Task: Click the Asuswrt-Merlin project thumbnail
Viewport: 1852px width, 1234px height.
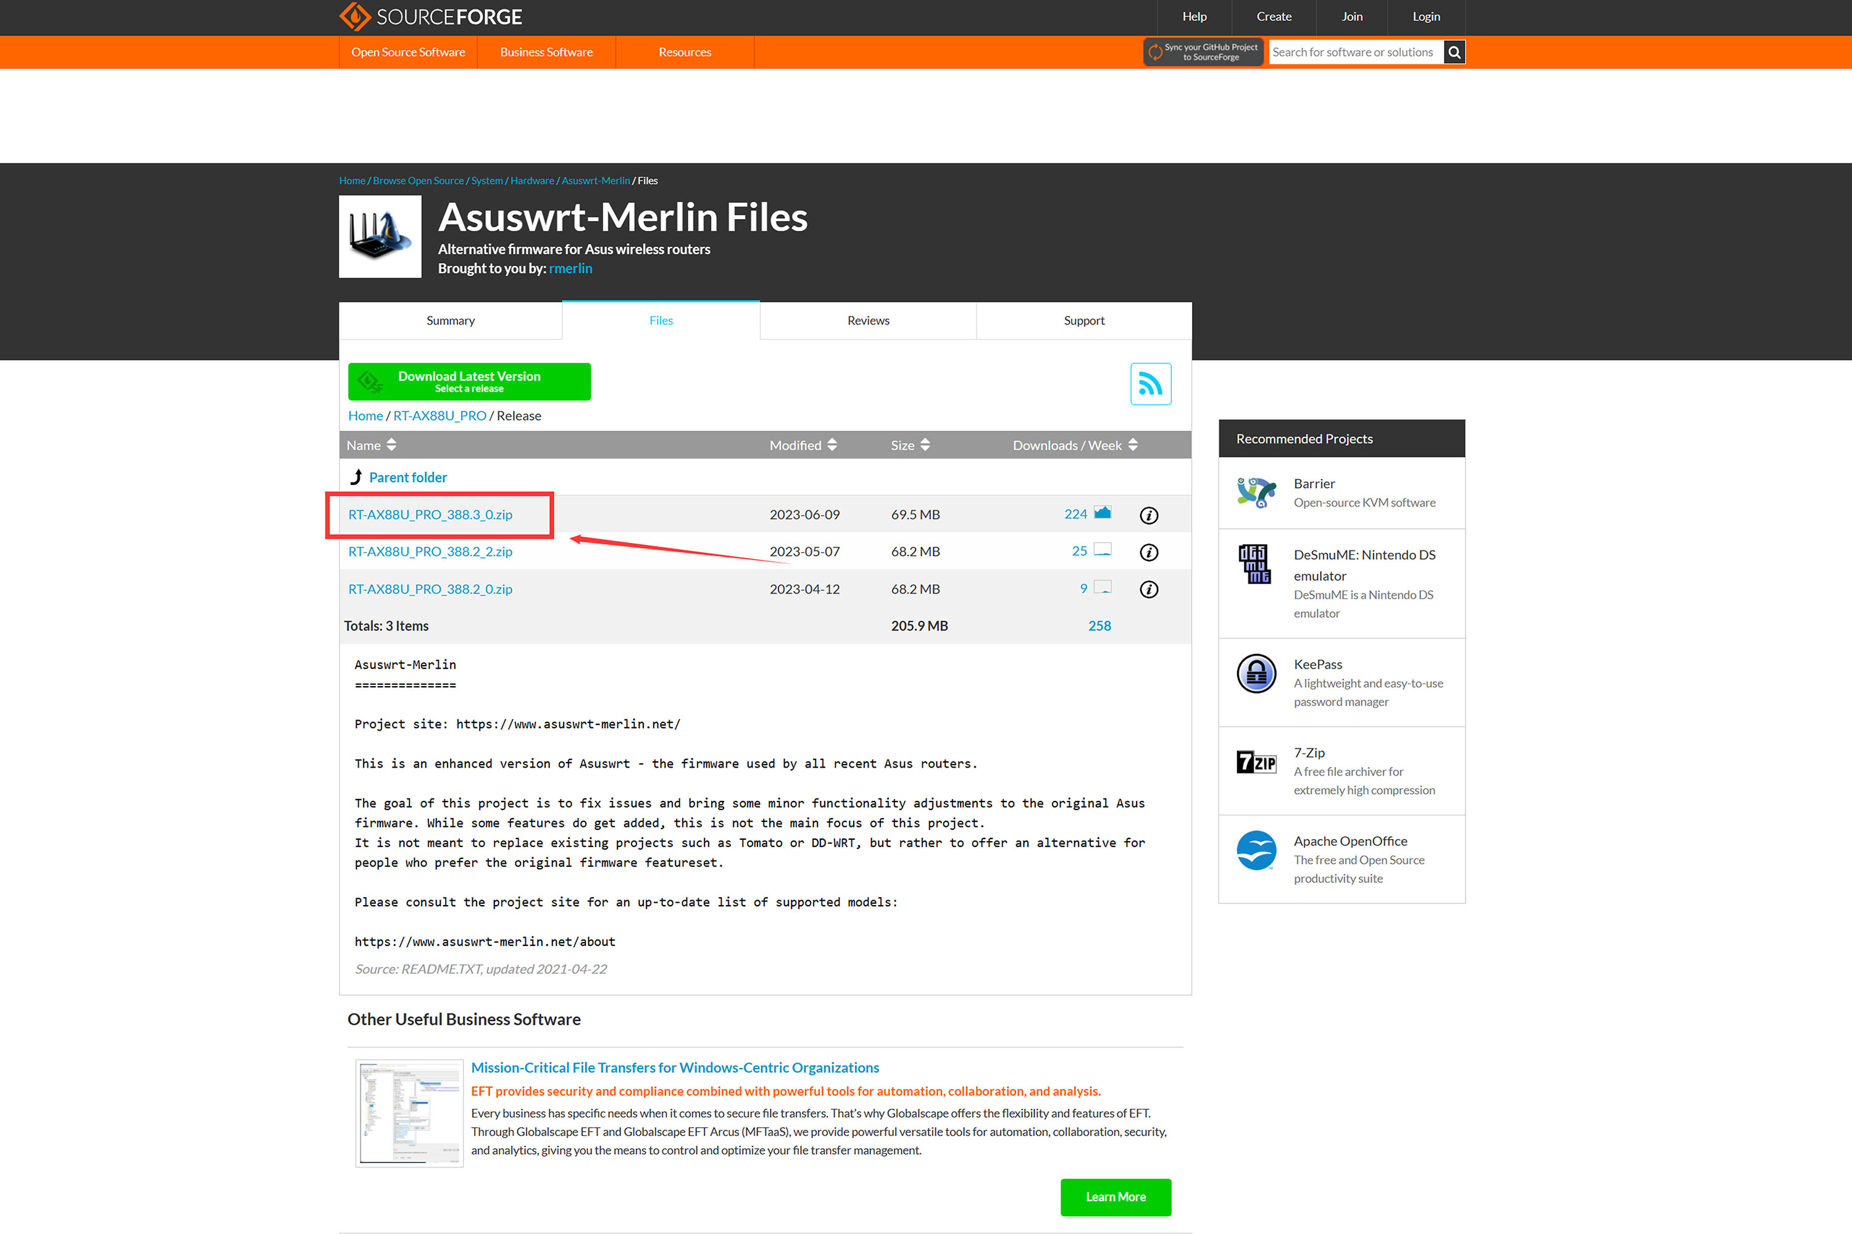Action: (380, 237)
